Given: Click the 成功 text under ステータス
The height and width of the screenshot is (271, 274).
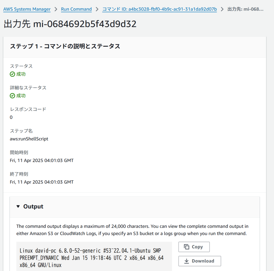Looking at the screenshot, I should tap(21, 74).
